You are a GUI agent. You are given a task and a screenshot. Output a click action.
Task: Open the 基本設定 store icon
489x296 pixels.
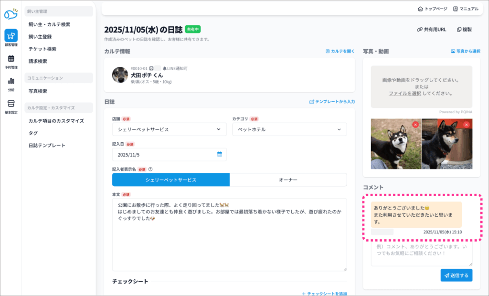click(x=11, y=104)
